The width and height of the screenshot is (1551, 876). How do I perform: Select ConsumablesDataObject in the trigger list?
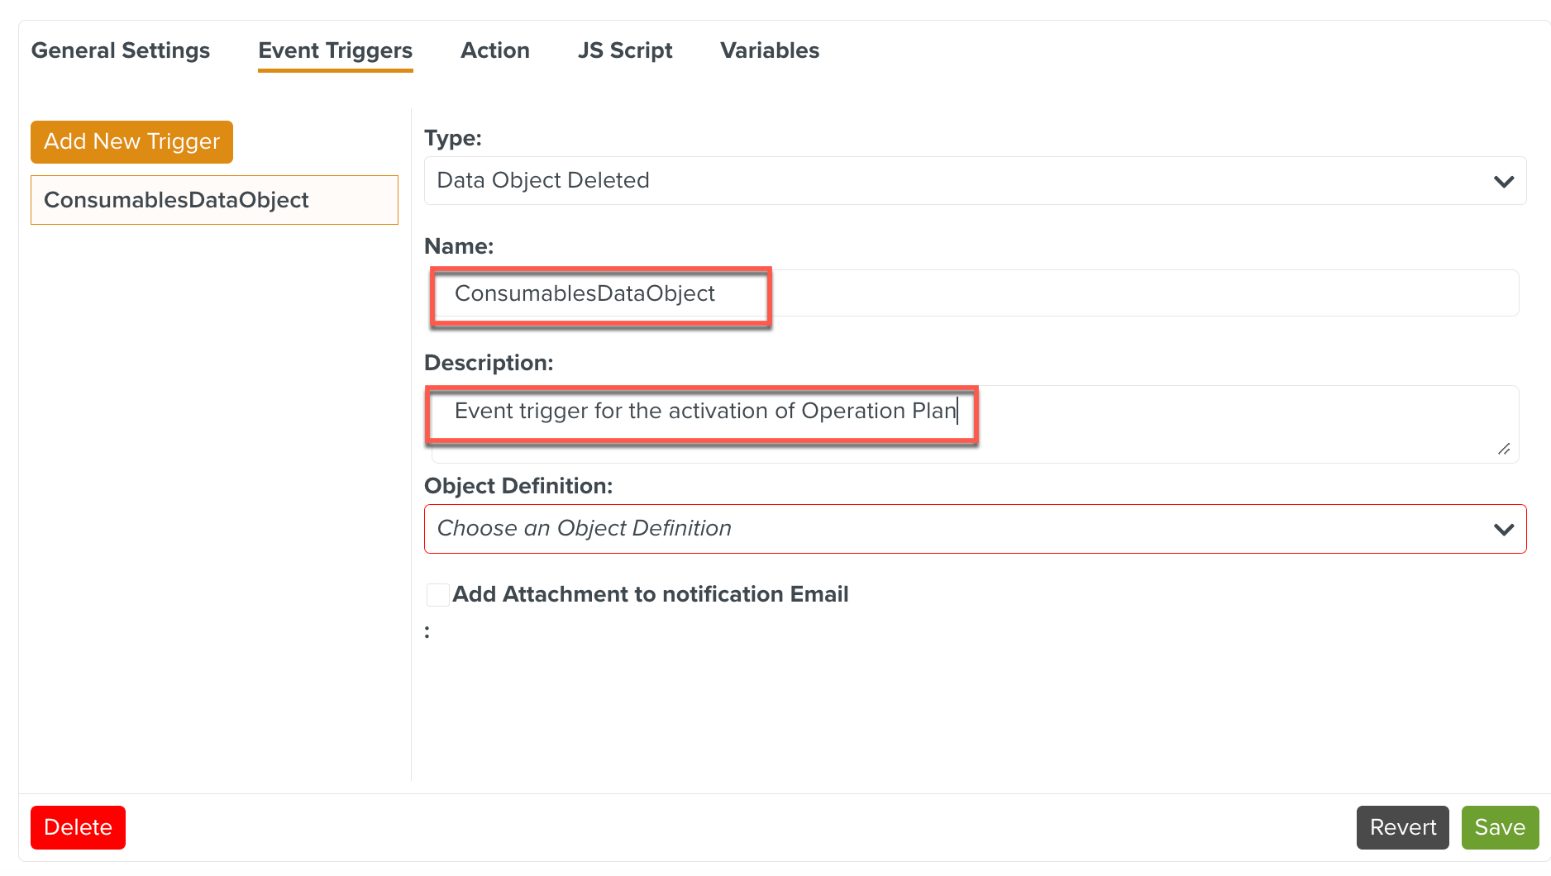click(214, 200)
